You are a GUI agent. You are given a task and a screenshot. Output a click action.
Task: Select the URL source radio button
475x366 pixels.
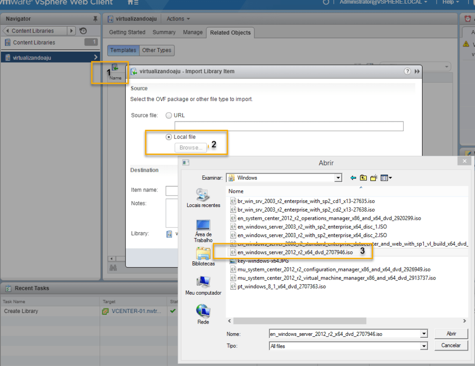(x=169, y=116)
